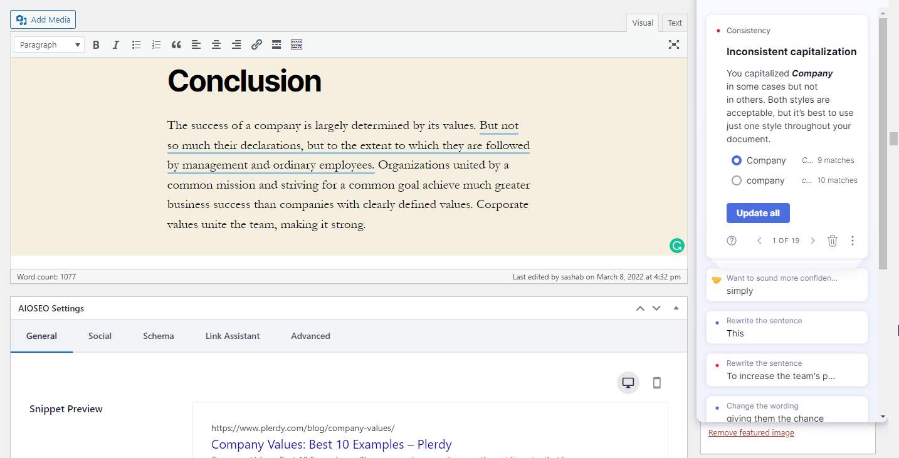Switch snippet preview to mobile view
This screenshot has height=458, width=899.
[656, 382]
